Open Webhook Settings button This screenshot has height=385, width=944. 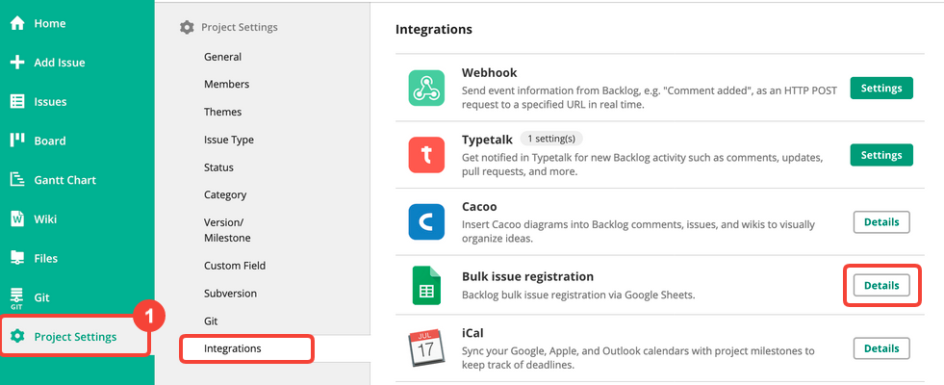881,88
